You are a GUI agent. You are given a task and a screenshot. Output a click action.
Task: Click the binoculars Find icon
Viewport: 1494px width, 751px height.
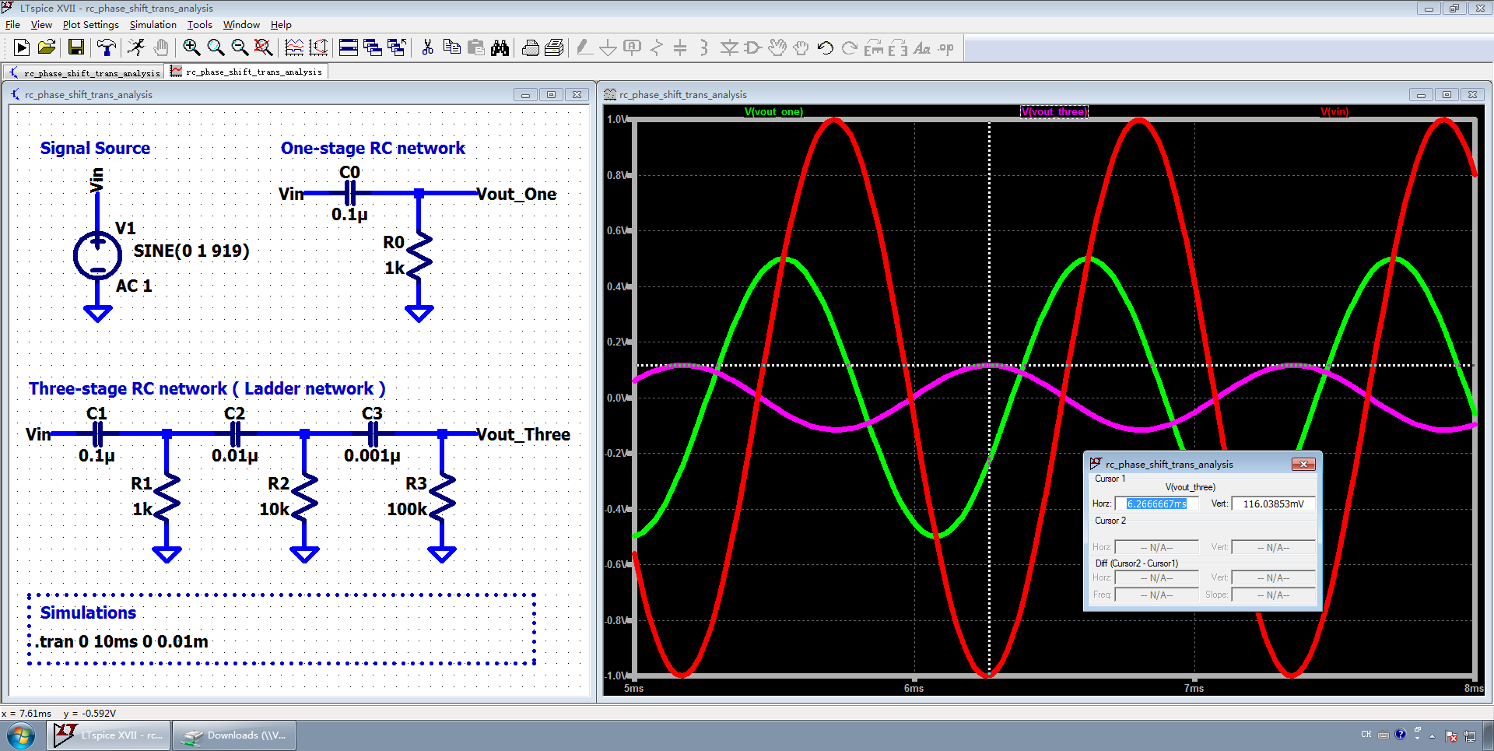point(500,48)
